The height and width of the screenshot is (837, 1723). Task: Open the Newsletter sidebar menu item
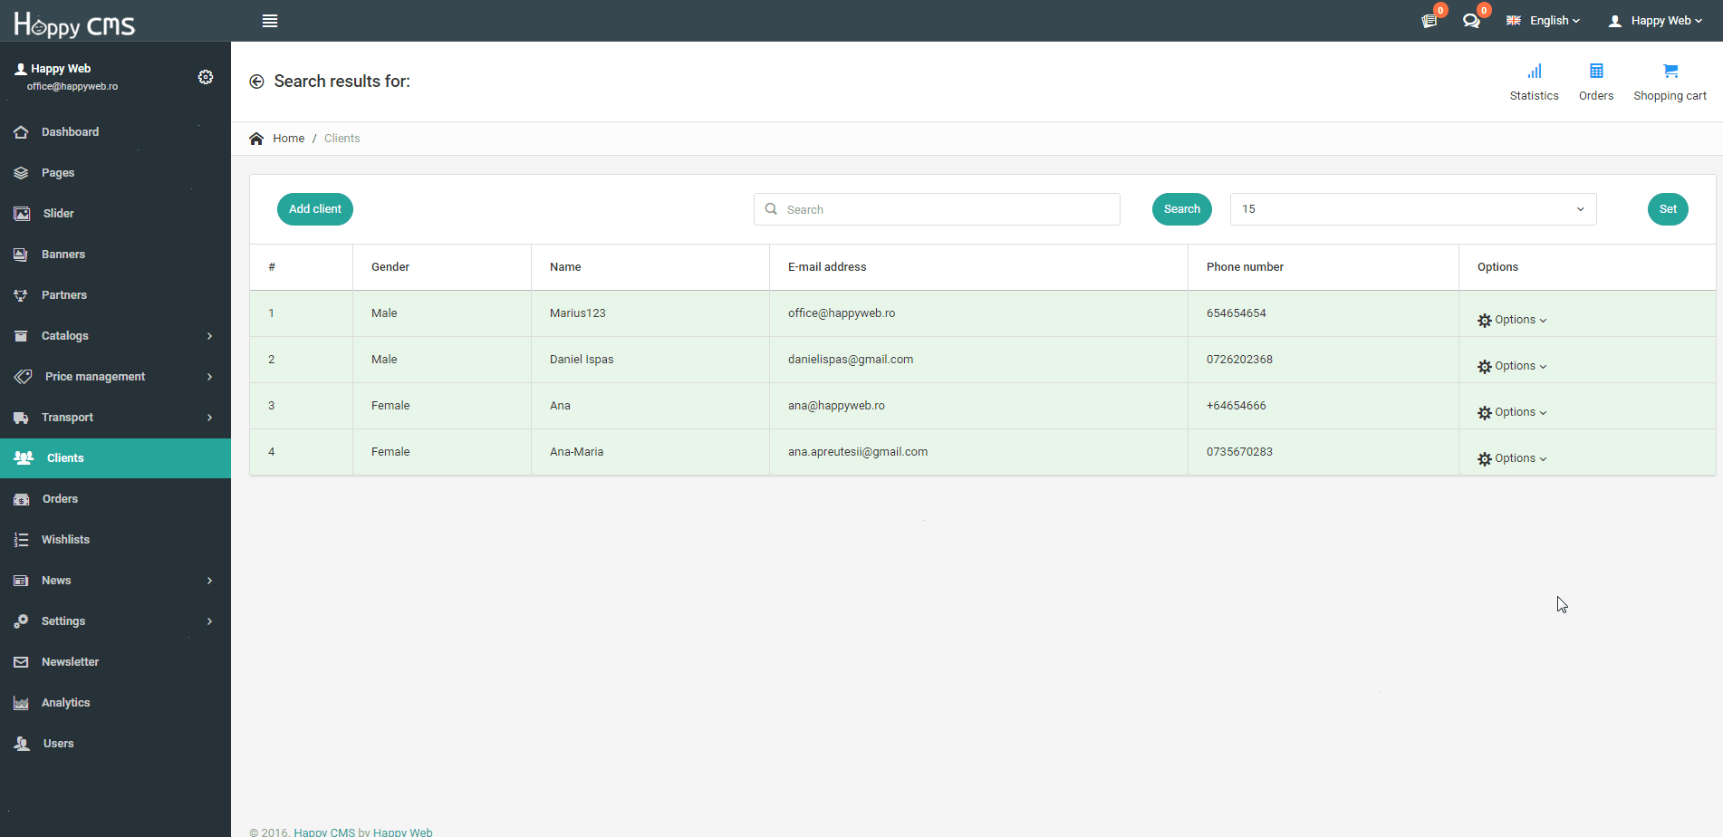[115, 662]
